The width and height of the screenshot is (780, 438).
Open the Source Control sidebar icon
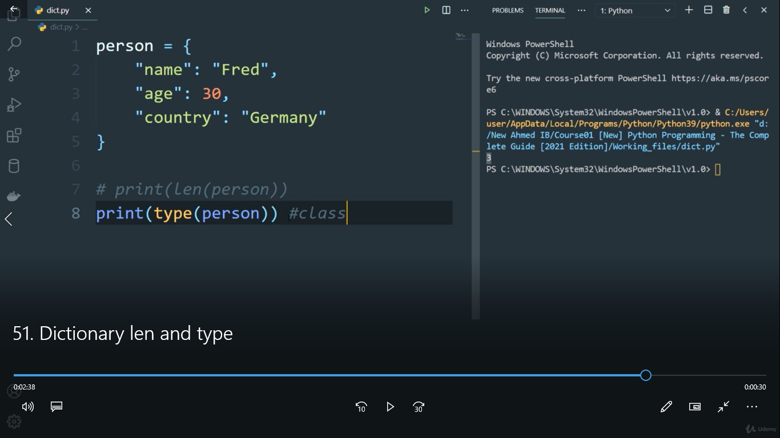point(14,74)
